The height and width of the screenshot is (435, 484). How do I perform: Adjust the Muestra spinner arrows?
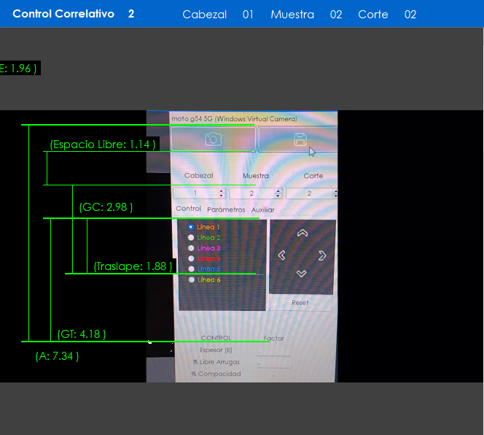click(278, 193)
